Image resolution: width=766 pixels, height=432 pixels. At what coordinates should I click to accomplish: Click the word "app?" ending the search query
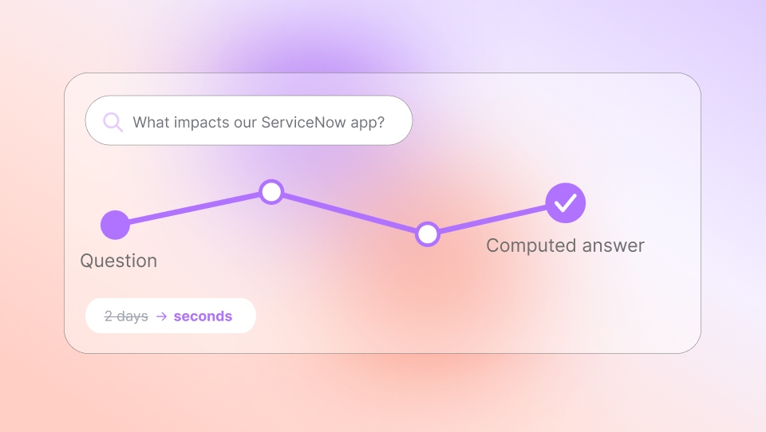pos(367,123)
